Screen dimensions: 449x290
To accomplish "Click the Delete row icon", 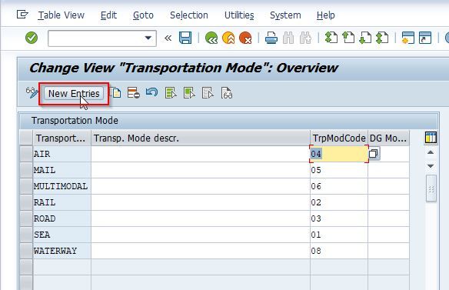I will tap(134, 93).
